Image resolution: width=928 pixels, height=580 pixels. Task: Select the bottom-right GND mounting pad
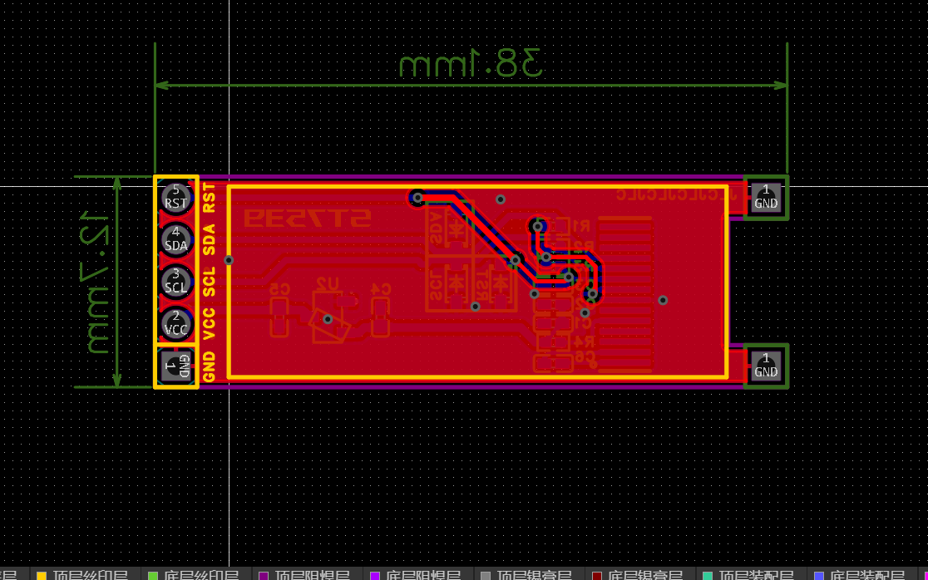click(x=765, y=366)
